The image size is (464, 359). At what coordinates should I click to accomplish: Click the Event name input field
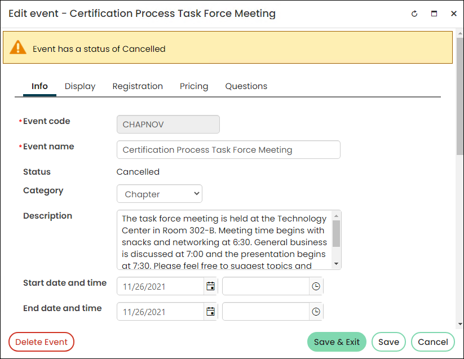[228, 150]
